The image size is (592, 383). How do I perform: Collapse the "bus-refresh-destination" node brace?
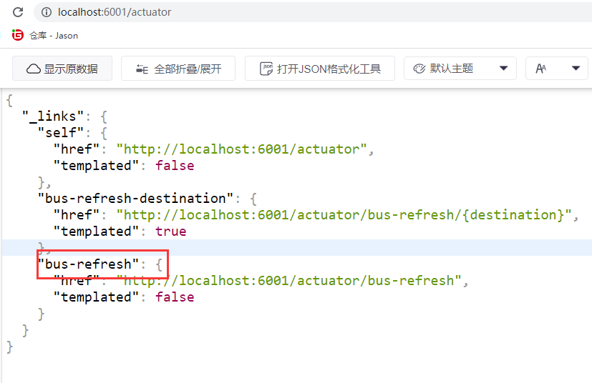tap(253, 199)
